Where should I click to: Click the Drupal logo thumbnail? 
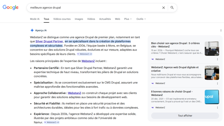click(212, 97)
